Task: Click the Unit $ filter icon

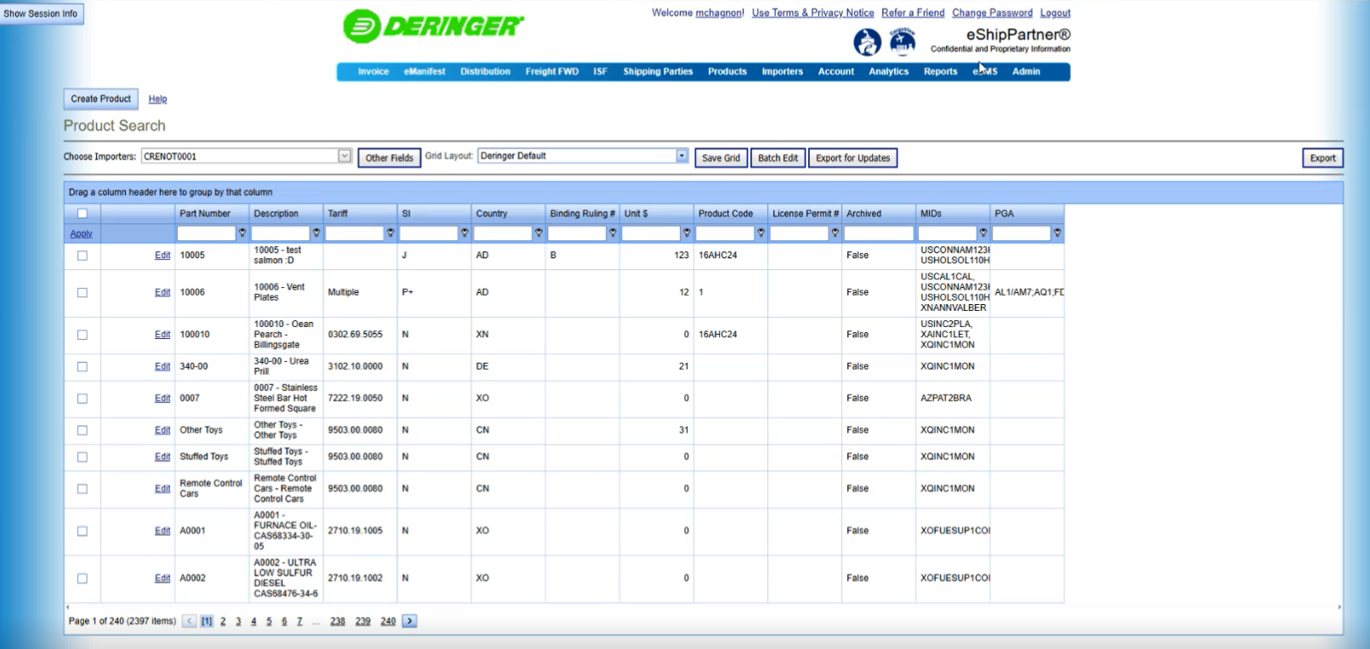Action: tap(687, 233)
